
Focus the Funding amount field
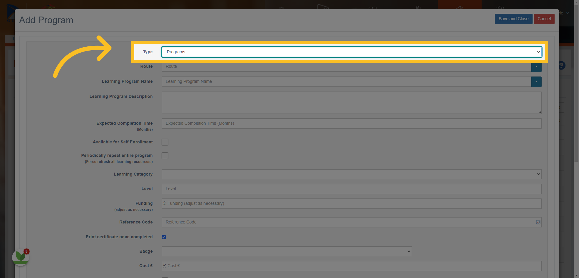point(352,204)
